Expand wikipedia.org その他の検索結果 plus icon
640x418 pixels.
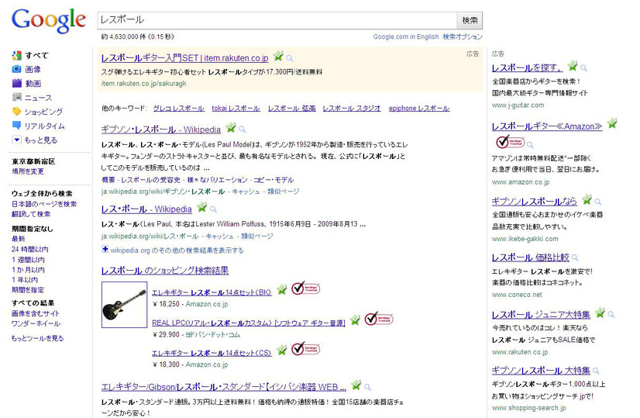[105, 249]
